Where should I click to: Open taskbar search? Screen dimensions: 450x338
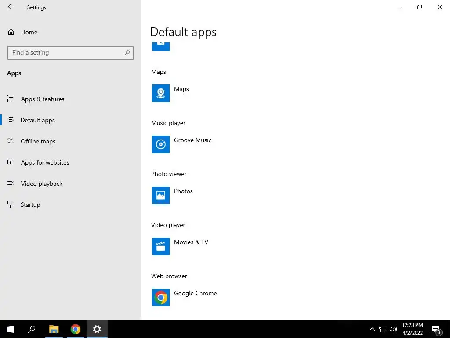tap(32, 329)
